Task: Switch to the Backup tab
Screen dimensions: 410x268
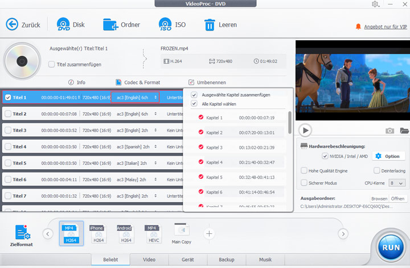Action: [226, 259]
